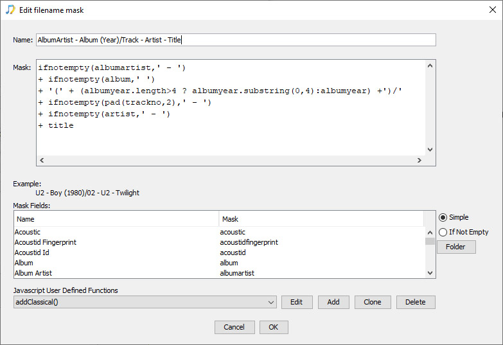This screenshot has height=345, width=503.
Task: Close the Edit filename mask dialog
Action: [493, 10]
